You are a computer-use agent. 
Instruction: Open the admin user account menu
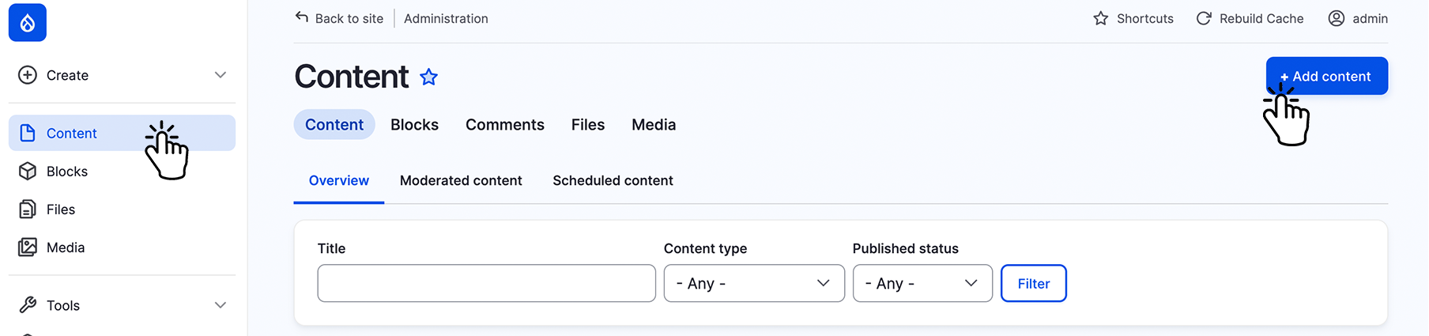click(1358, 18)
